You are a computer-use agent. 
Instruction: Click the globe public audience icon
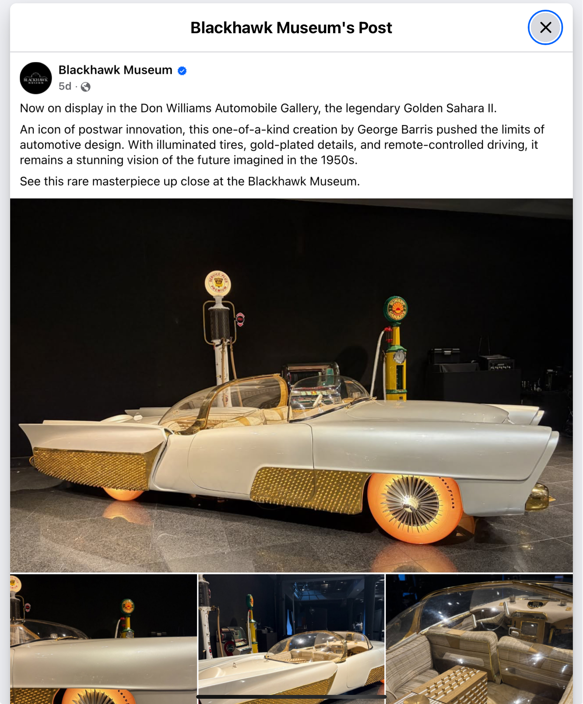(x=86, y=87)
